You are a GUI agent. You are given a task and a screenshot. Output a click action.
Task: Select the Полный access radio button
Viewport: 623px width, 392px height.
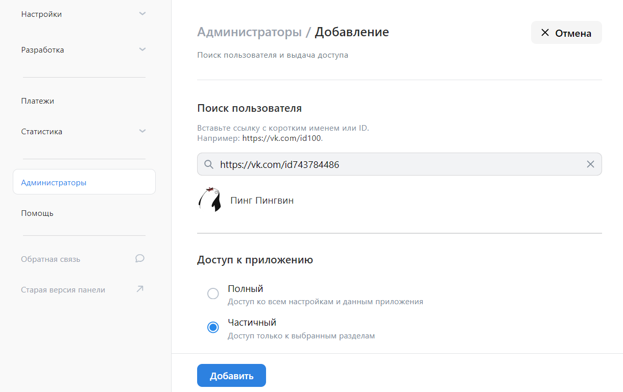(213, 293)
